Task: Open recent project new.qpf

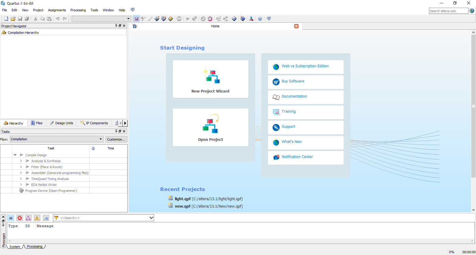Action: [209, 206]
